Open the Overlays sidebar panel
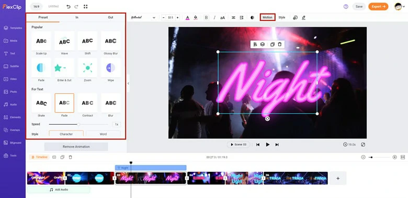The width and height of the screenshot is (408, 198). pos(12,130)
